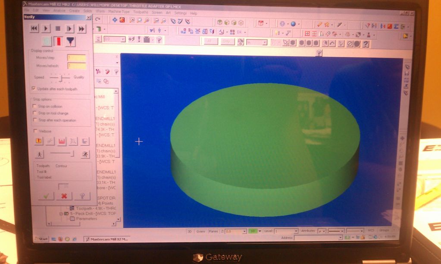Collapse the 5 - Peck Drill tree node

pyautogui.click(x=61, y=214)
